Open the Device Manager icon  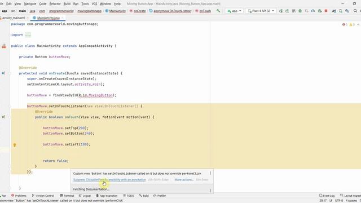[341, 11]
